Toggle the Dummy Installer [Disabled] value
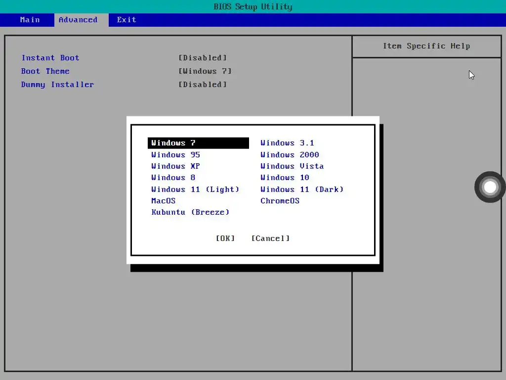The width and height of the screenshot is (506, 380). click(x=203, y=85)
